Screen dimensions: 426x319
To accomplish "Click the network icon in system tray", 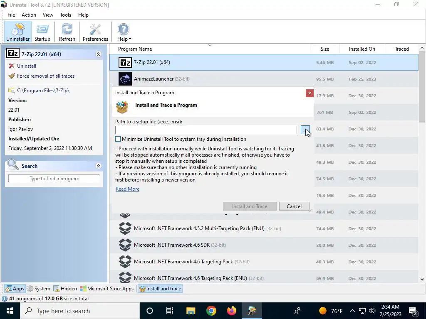I will (x=362, y=311).
